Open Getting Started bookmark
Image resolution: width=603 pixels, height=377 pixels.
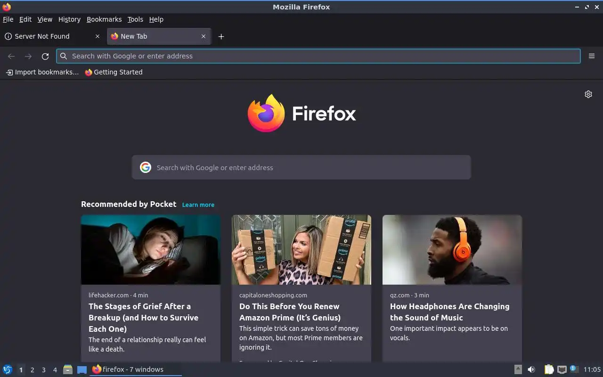(x=114, y=72)
